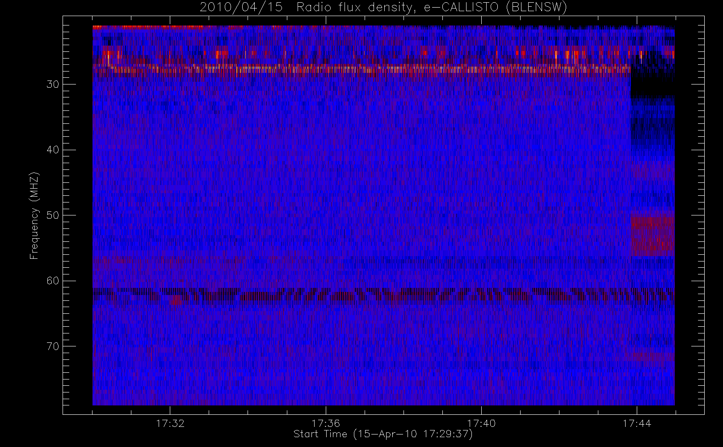Click the 17:32 time tick label
This screenshot has width=723, height=447.
point(170,423)
